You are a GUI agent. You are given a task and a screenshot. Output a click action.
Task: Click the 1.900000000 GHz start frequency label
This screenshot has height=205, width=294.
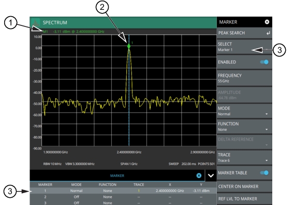point(55,152)
